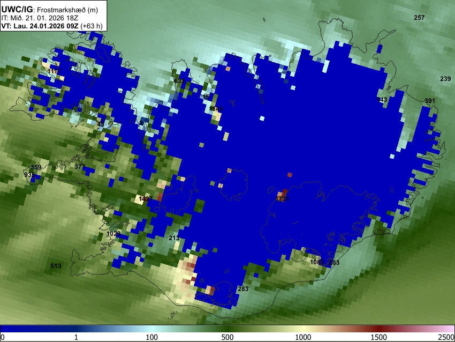Viewport: 455px width, 342px height.
Task: Select the map value label "359"
Action: [x=36, y=167]
